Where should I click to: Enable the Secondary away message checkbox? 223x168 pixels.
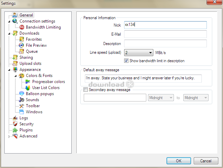point(85,90)
